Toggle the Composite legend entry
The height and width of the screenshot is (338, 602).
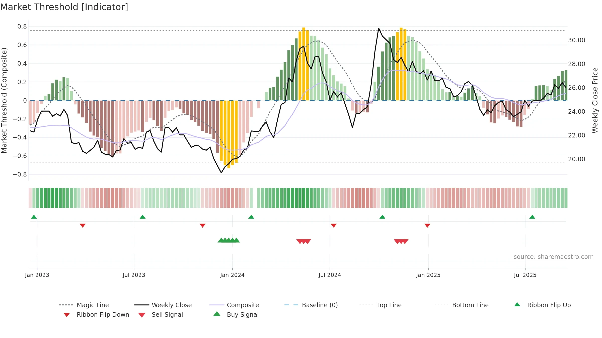pyautogui.click(x=234, y=305)
